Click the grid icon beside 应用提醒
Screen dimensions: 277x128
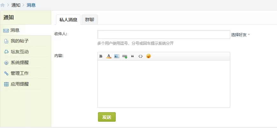click(6, 84)
